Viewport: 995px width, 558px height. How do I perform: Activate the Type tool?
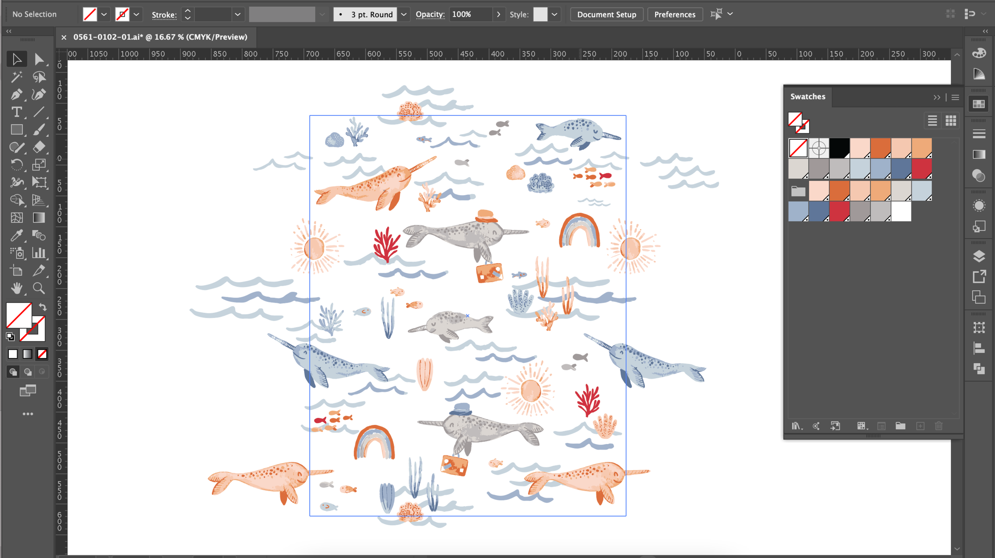coord(17,112)
